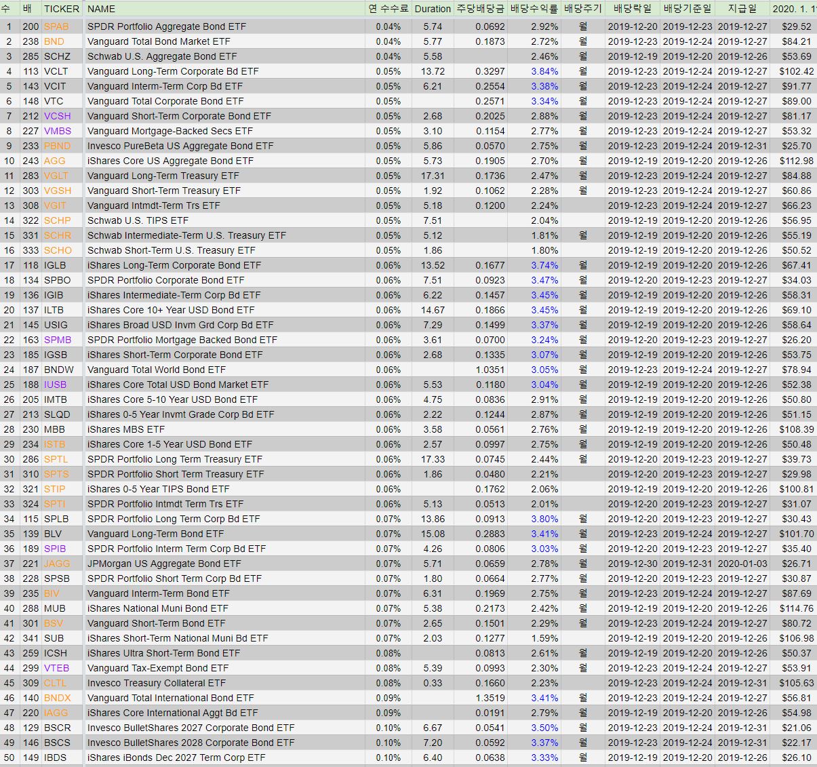The image size is (817, 767).
Task: Click JPMorgan US Aggregate Bond ETF
Action: (x=164, y=564)
